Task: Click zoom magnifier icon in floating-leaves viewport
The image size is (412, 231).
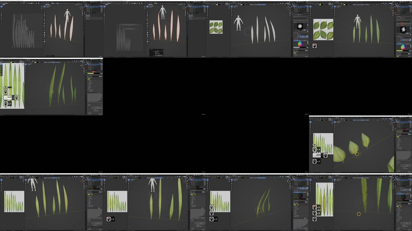Action: (393, 127)
